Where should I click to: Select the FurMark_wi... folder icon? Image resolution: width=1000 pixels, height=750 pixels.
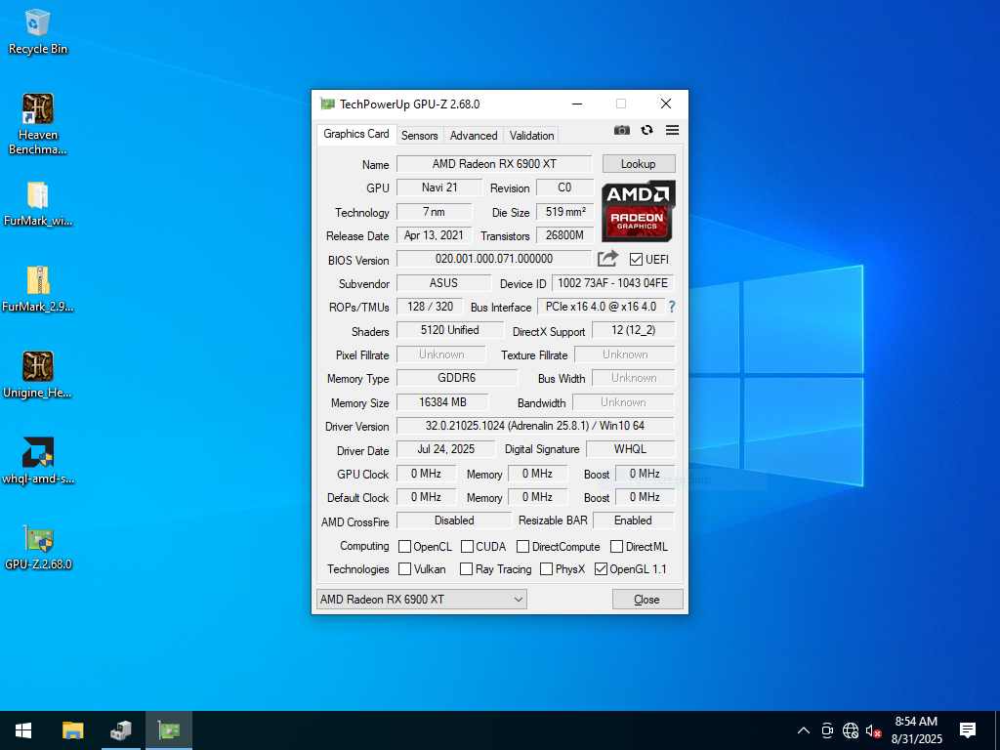(38, 204)
